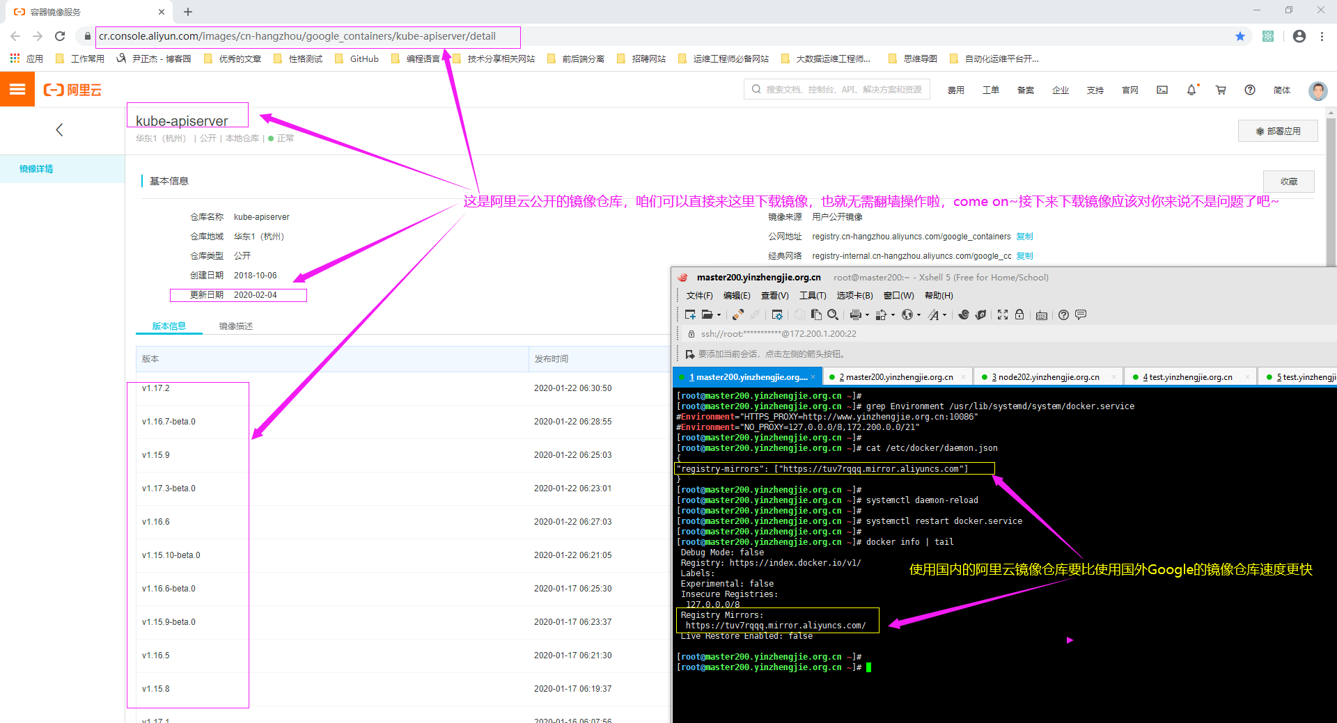
Task: Click the Xshell New Session icon
Action: [x=690, y=315]
